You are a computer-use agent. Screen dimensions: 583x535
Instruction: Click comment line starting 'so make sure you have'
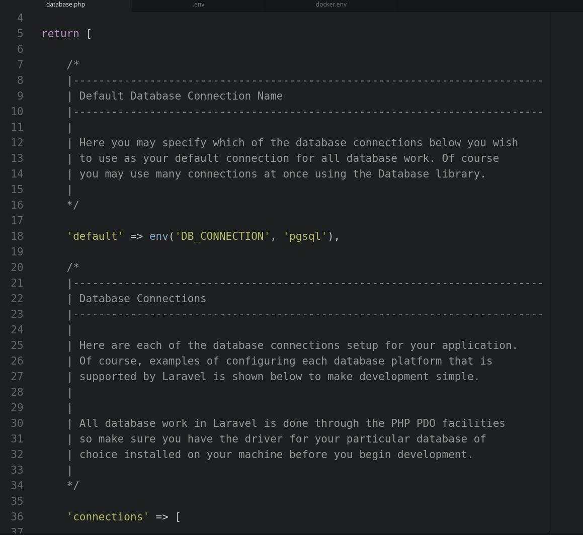coord(282,439)
